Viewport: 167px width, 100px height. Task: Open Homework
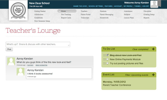click(x=104, y=18)
